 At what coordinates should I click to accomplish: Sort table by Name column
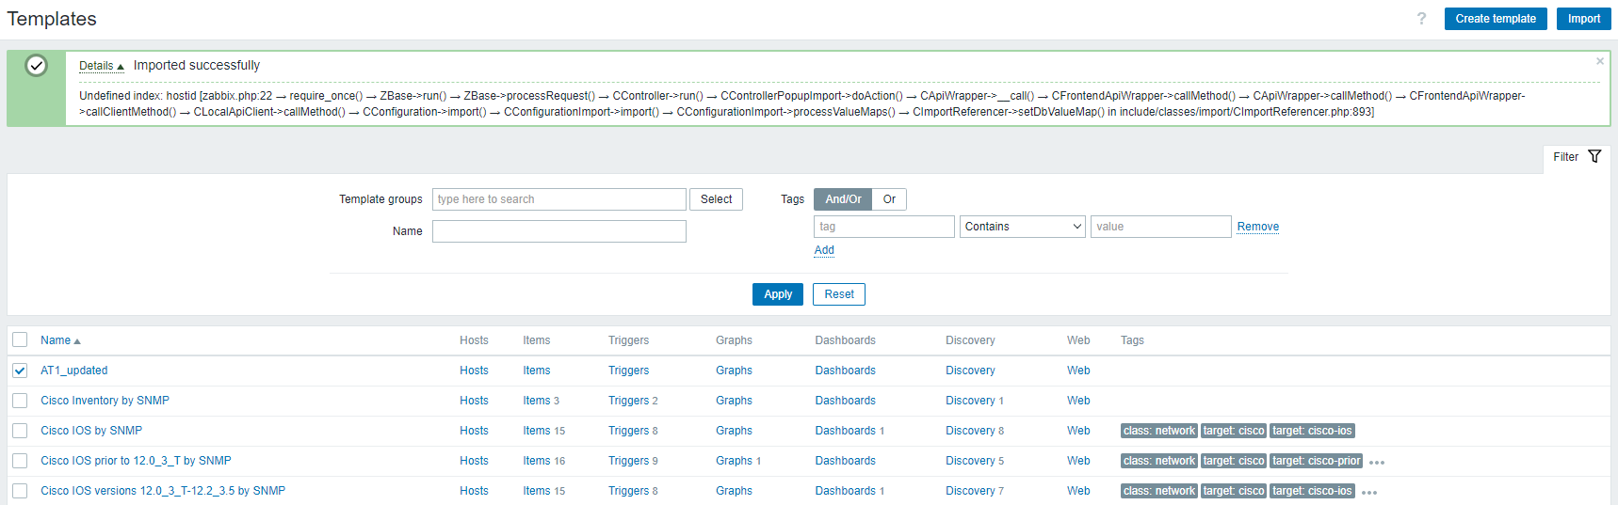point(60,340)
